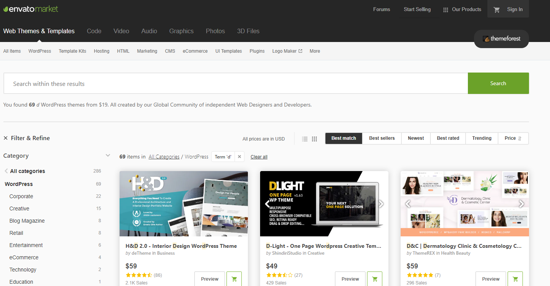This screenshot has width=550, height=286.
Task: Remove the Term 'd' filter tag
Action: pos(239,157)
